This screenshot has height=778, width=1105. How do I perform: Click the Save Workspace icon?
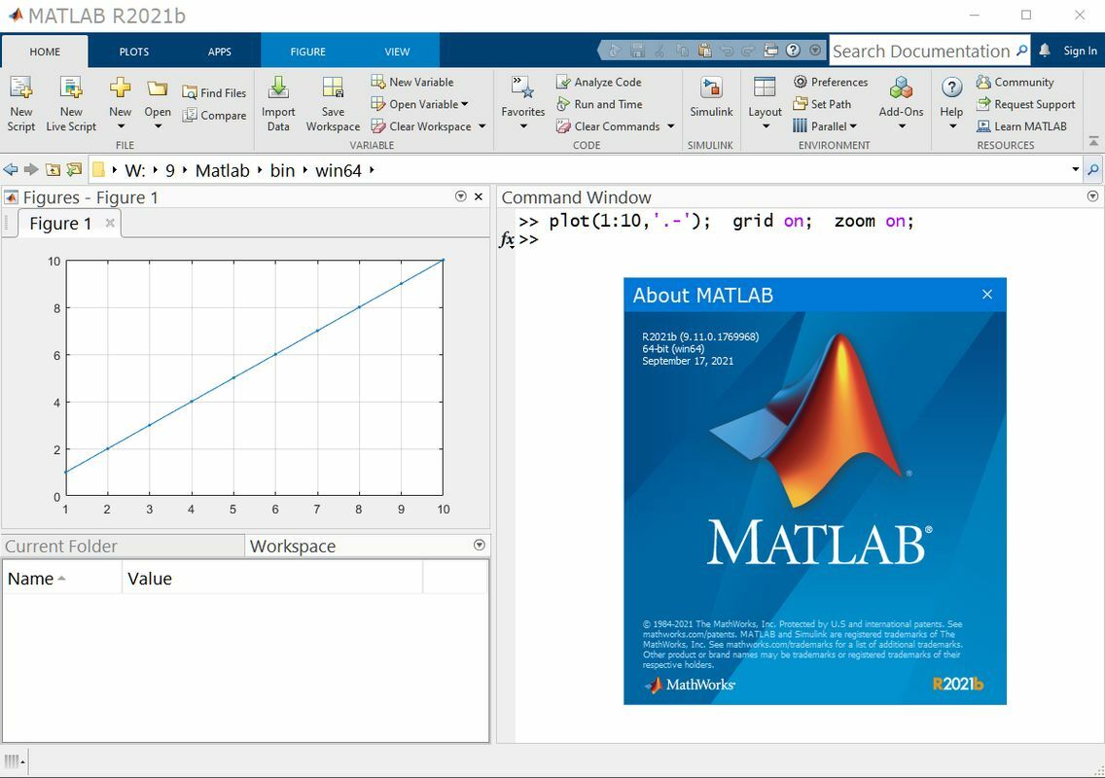click(x=333, y=89)
